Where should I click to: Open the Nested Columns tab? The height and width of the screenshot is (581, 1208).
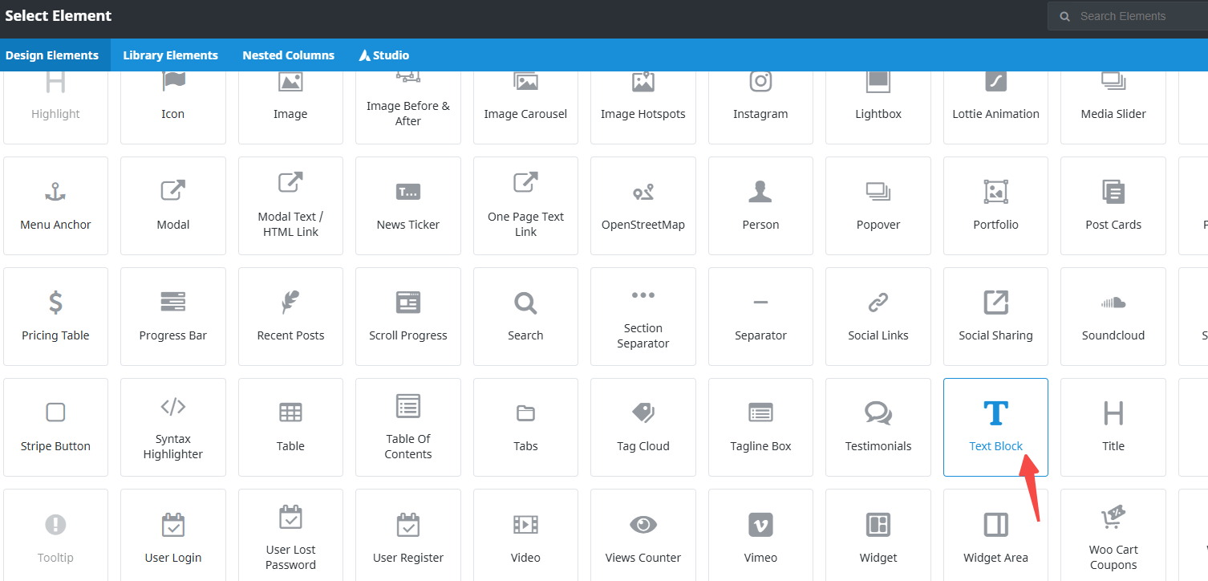coord(288,55)
